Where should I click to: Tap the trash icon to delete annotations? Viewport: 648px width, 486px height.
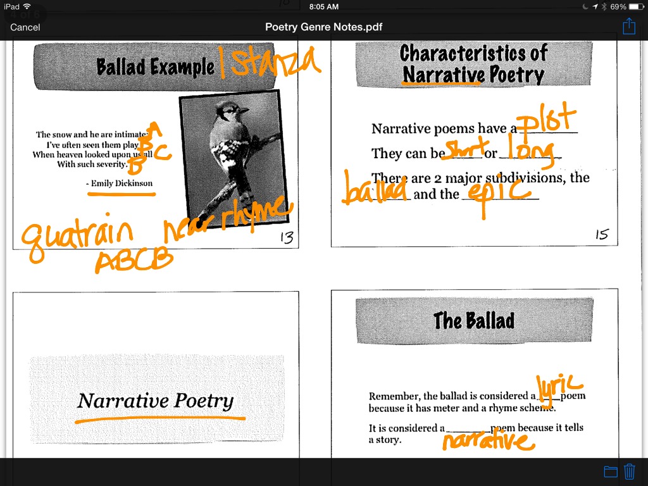pyautogui.click(x=630, y=471)
